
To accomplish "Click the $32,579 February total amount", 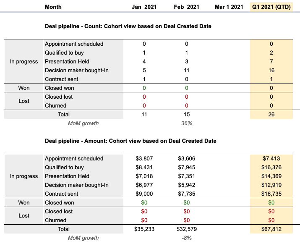I will (x=187, y=229).
